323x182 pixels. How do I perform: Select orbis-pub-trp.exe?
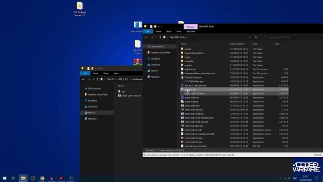(x=193, y=142)
